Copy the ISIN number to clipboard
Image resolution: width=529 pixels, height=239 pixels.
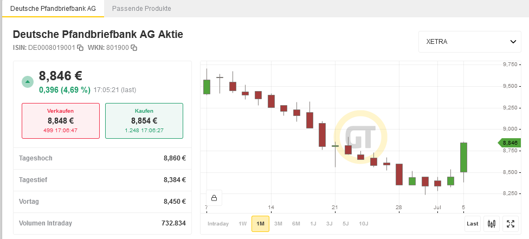tap(80, 48)
